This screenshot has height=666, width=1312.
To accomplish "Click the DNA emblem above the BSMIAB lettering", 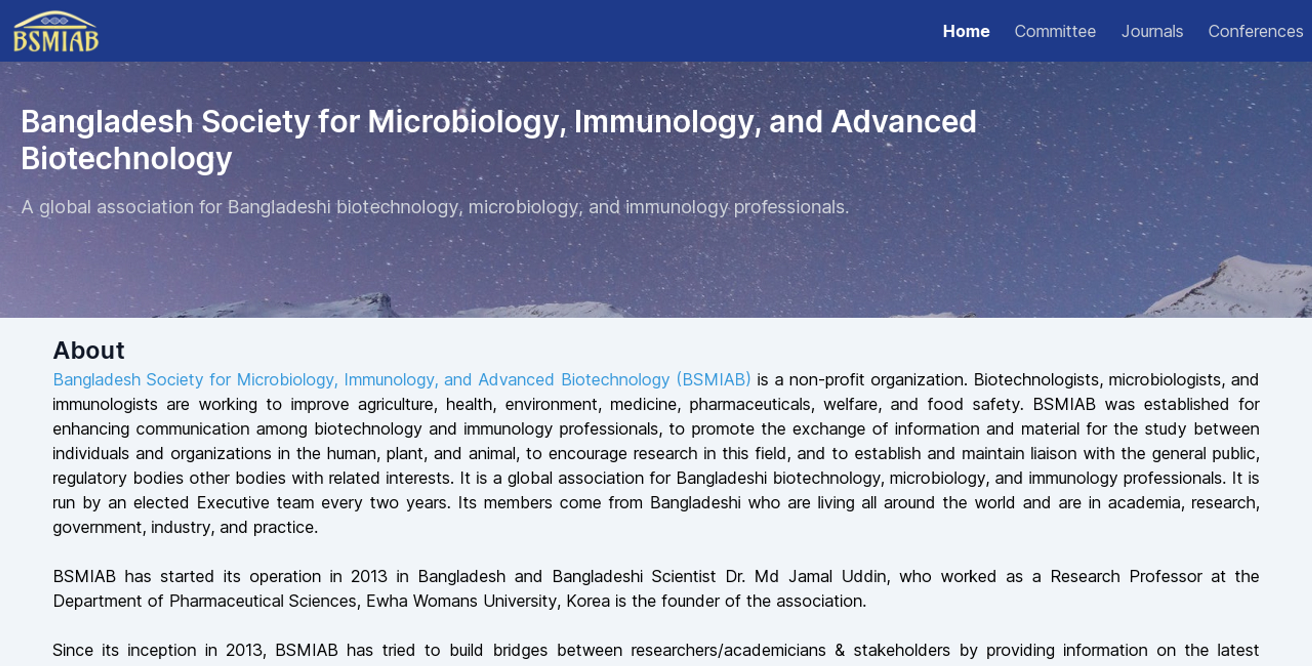I will (55, 21).
